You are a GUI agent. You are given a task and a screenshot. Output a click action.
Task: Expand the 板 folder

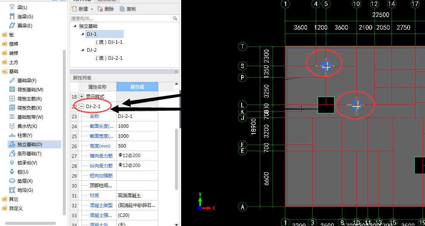(5, 35)
